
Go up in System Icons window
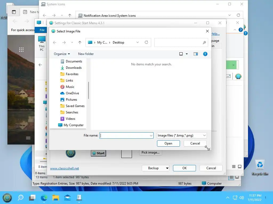point(70,15)
